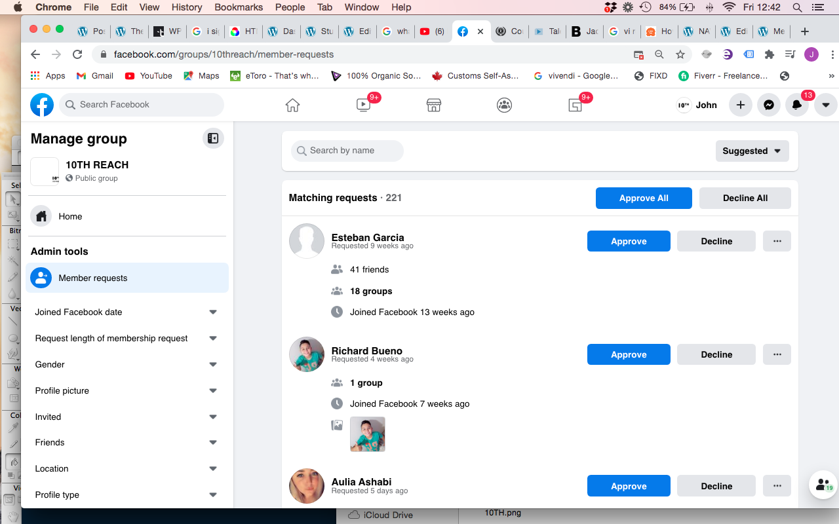Click the Approve All button
The width and height of the screenshot is (839, 524).
[x=644, y=198]
